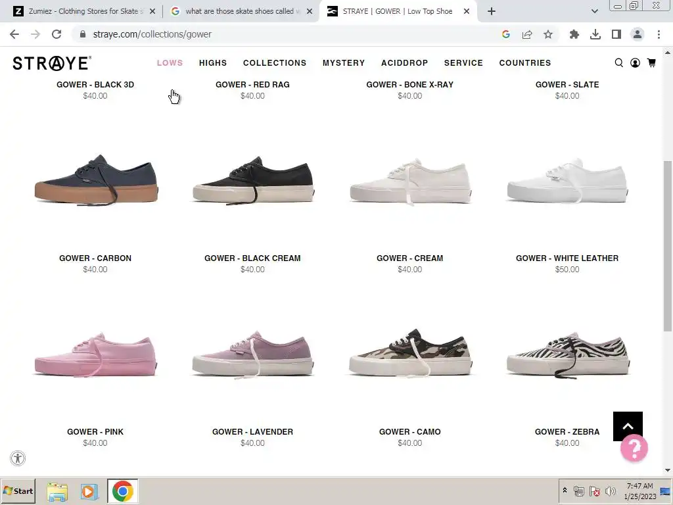
Task: Click the Gower Camo shoe image
Action: click(x=411, y=353)
